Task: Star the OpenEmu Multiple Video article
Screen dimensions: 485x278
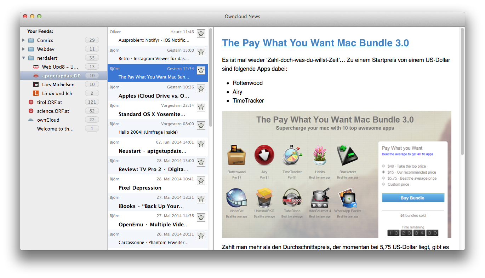Action: [x=201, y=218]
